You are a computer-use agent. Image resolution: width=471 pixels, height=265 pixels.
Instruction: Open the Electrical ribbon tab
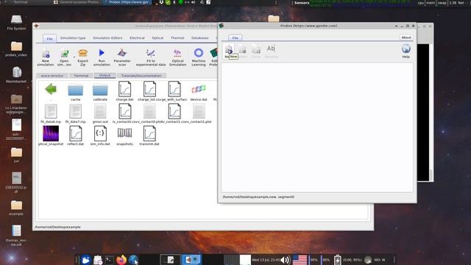click(137, 38)
